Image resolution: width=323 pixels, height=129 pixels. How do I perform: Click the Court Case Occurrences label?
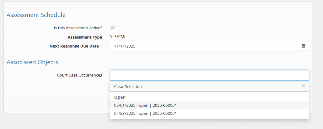(79, 75)
